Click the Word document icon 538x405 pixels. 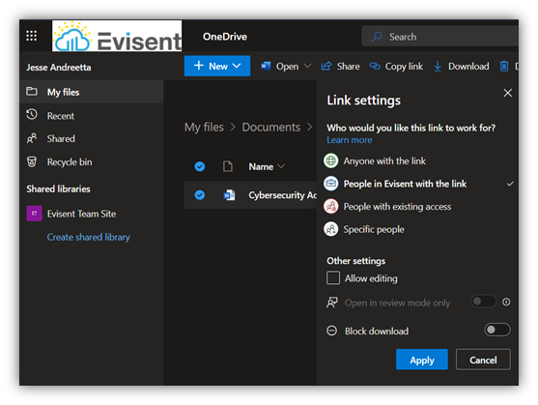pos(229,195)
